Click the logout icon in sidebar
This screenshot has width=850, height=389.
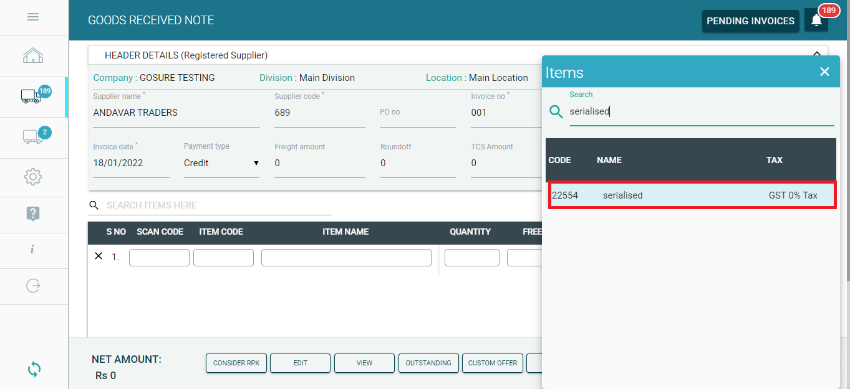point(33,286)
